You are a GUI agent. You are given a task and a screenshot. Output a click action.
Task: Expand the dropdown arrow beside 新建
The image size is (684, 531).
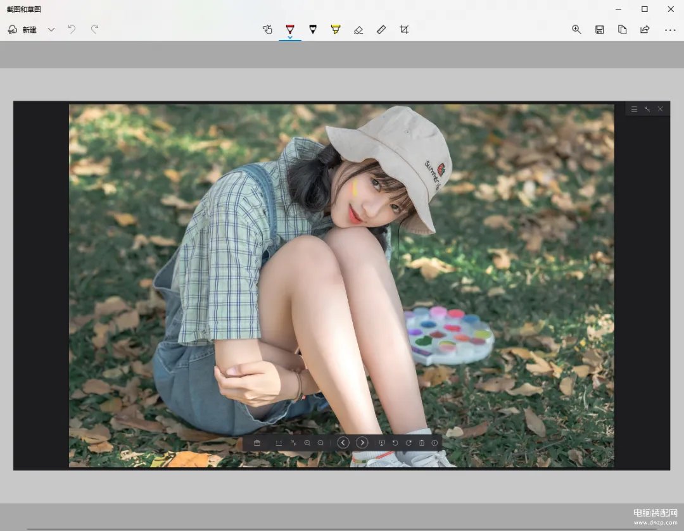[51, 30]
